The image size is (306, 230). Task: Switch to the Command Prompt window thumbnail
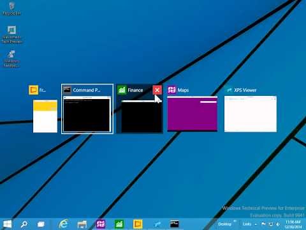tap(87, 114)
